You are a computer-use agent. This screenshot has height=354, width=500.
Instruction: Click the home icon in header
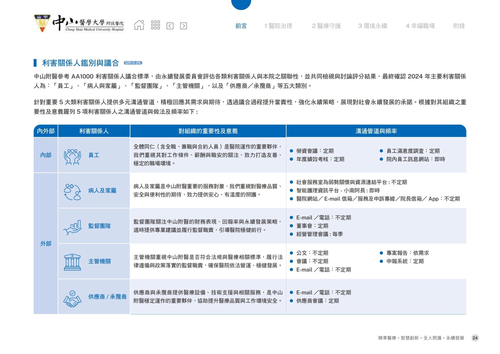click(x=139, y=25)
